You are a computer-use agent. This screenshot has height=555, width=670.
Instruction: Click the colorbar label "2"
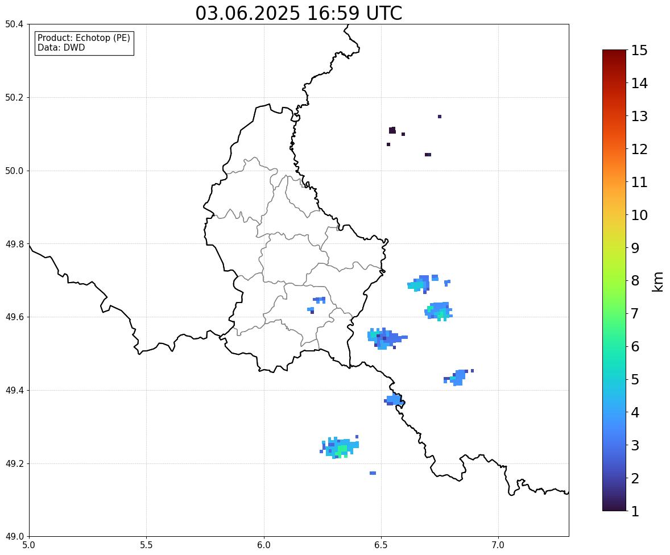[635, 478]
